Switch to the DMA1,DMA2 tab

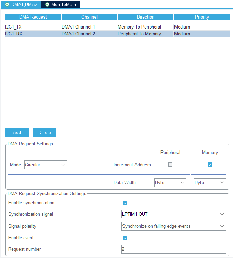21,4
